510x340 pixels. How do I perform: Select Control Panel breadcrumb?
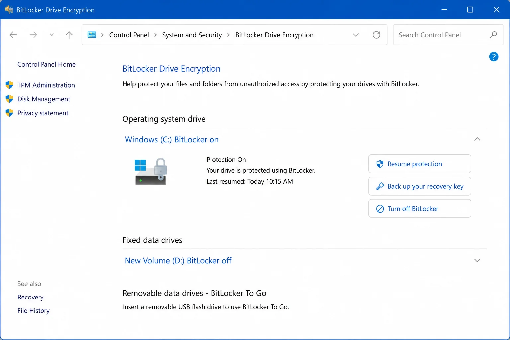[x=129, y=35]
